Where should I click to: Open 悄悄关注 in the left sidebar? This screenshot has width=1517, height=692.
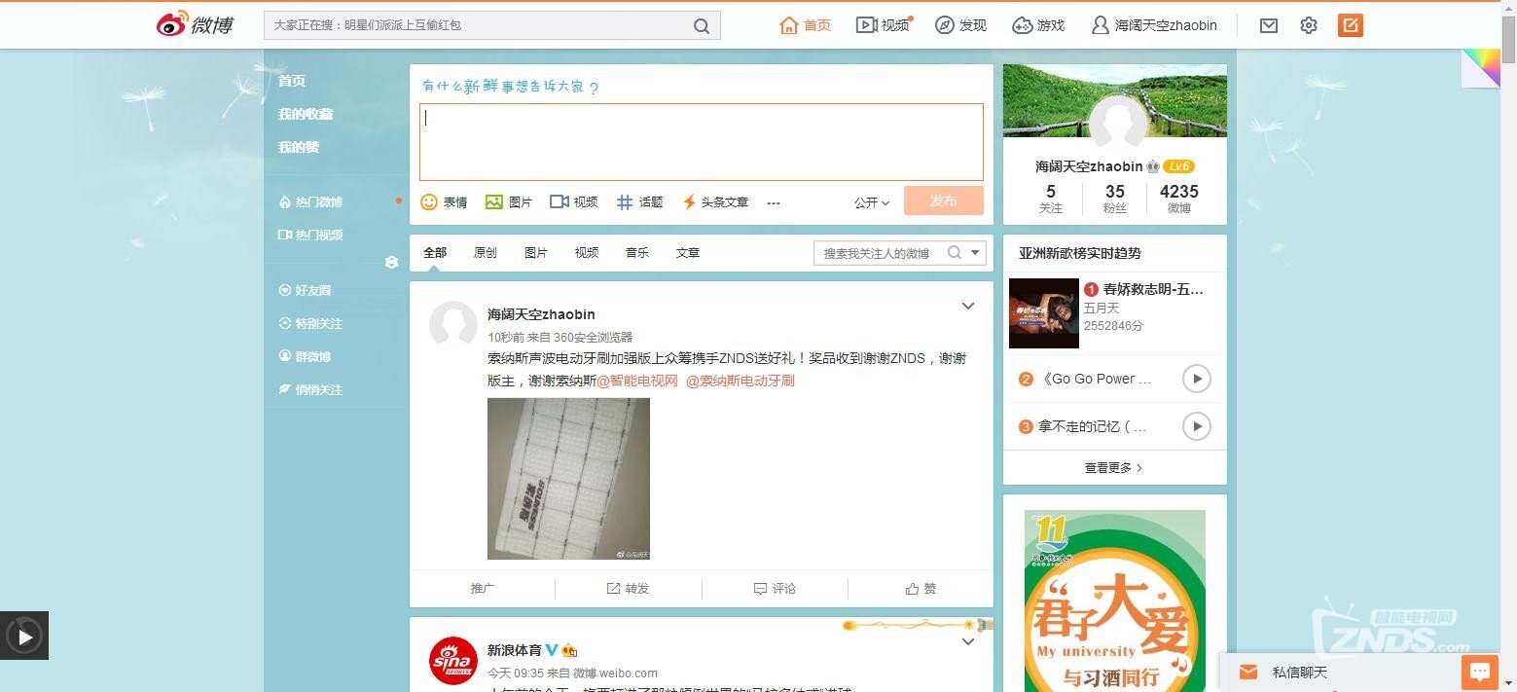(310, 390)
